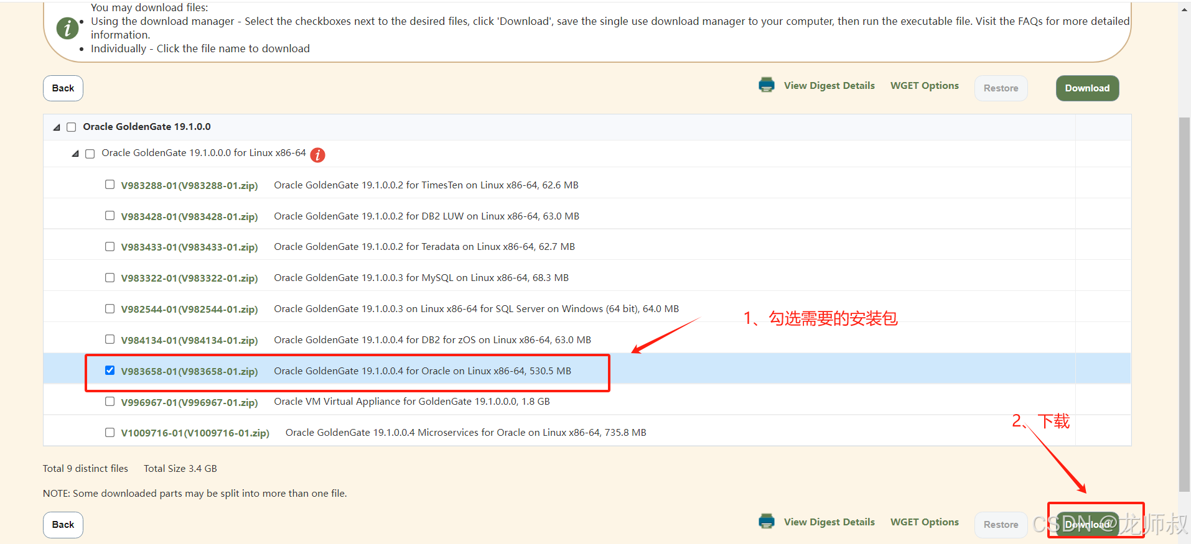The width and height of the screenshot is (1191, 544).
Task: Click 'Oracle GoldenGate 19.1.0.0.0 for Linux x86-64' label
Action: click(203, 153)
